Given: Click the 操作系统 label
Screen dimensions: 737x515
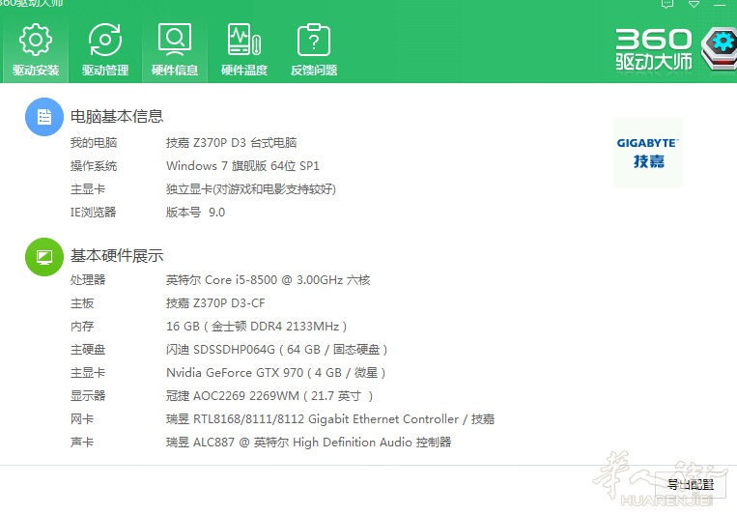Looking at the screenshot, I should tap(94, 165).
